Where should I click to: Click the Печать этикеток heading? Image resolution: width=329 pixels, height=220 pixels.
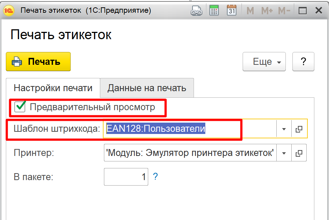(x=61, y=35)
